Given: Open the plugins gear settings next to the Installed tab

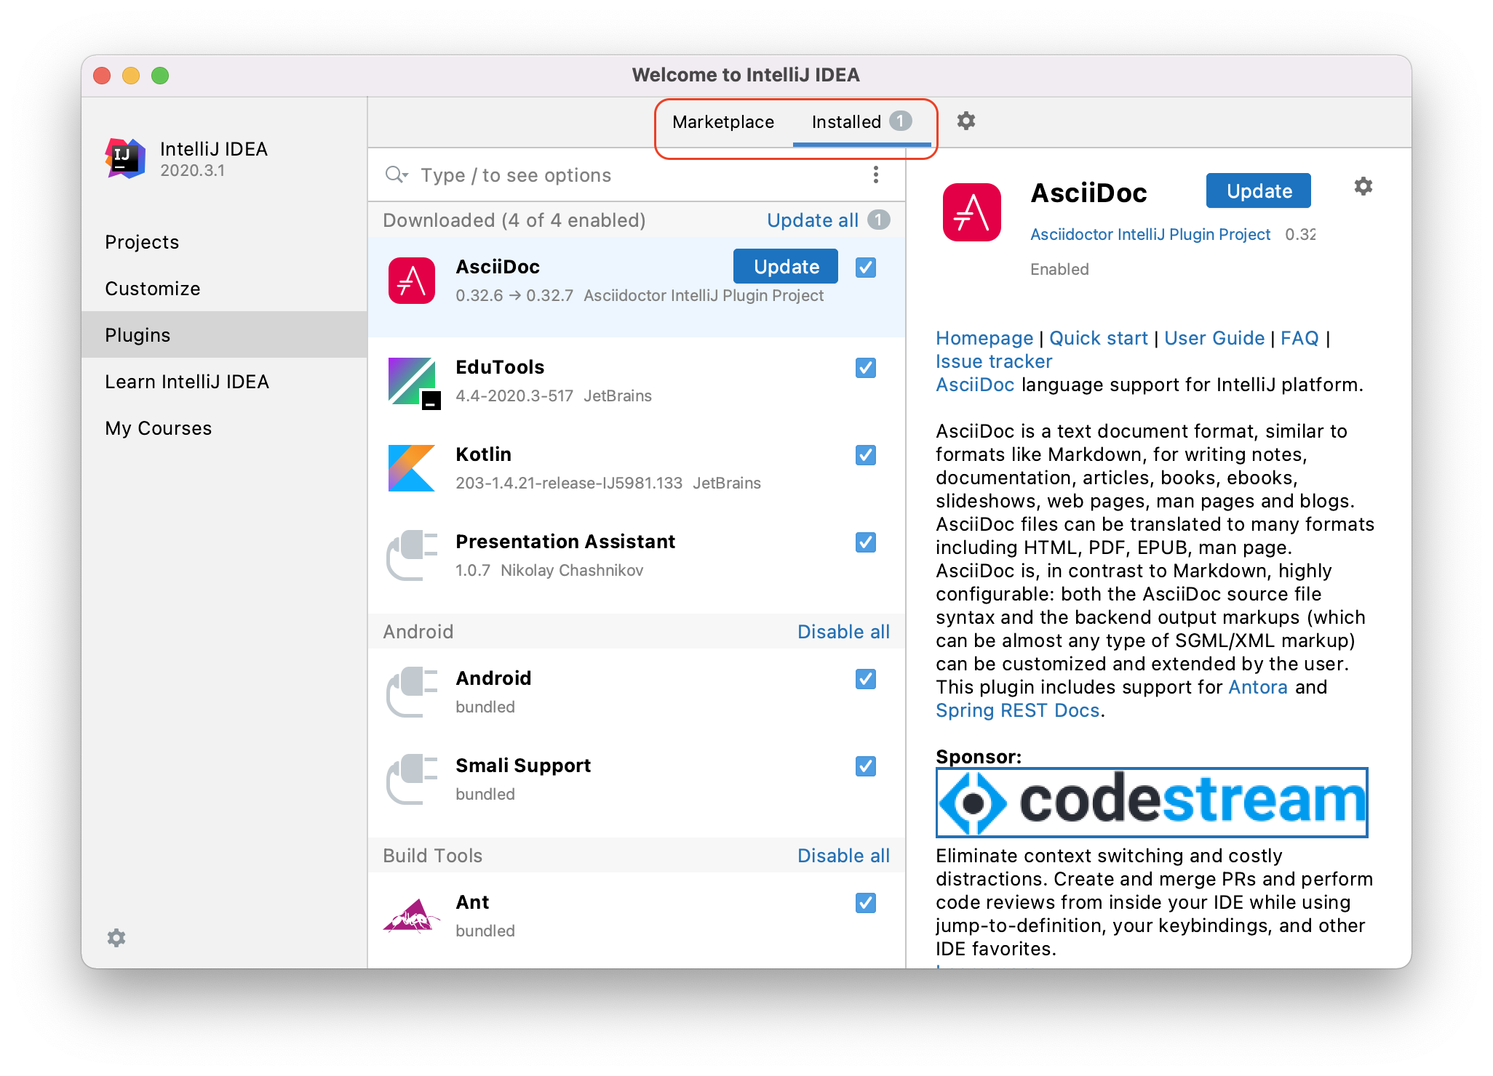Looking at the screenshot, I should point(966,121).
